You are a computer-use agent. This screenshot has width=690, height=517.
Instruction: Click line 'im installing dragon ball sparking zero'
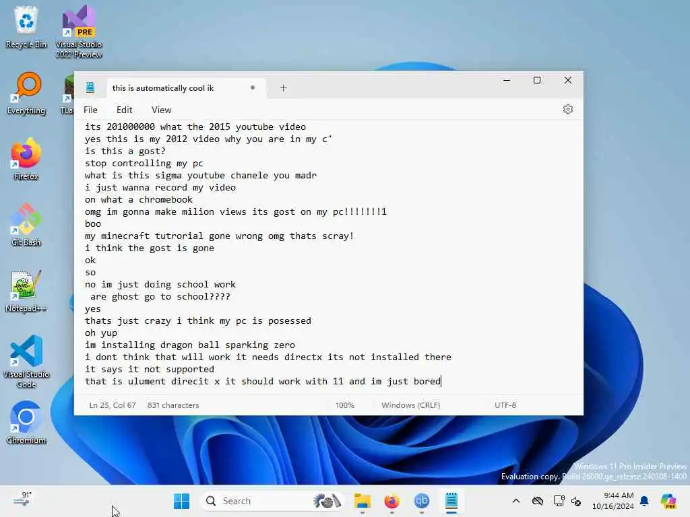point(189,345)
